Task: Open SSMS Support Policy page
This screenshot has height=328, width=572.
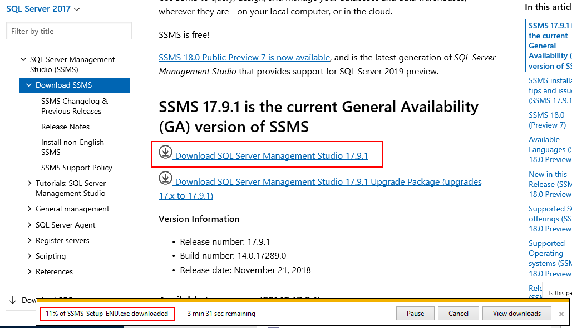Action: pos(77,168)
